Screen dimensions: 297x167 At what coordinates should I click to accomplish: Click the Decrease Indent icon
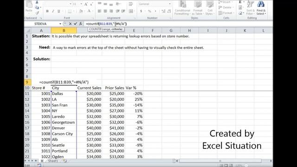[x=117, y=11]
